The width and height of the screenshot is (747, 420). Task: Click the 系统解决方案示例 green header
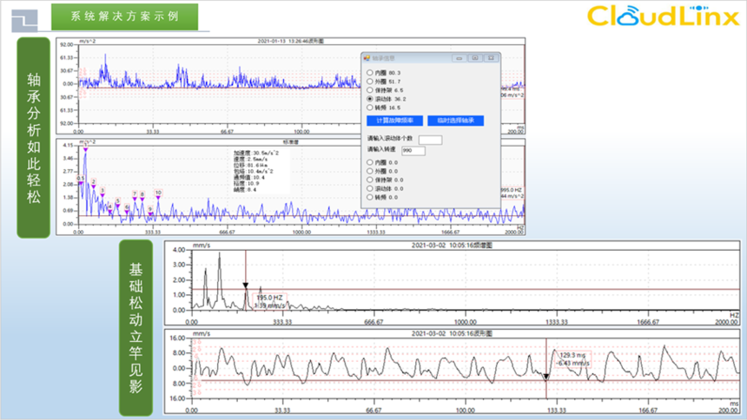[x=125, y=16]
